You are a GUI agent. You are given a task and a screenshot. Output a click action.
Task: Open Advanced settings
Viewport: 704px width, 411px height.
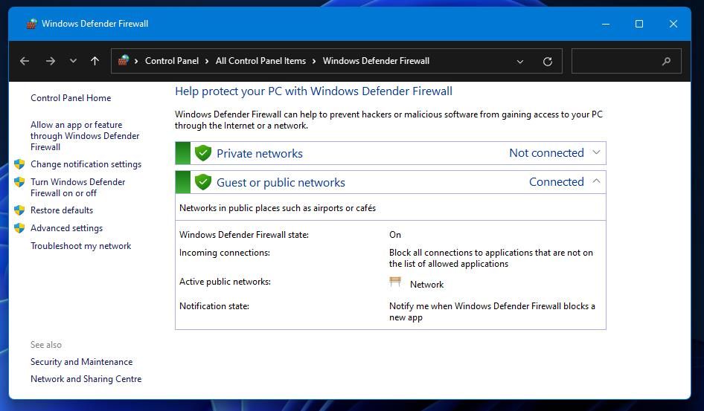tap(66, 228)
